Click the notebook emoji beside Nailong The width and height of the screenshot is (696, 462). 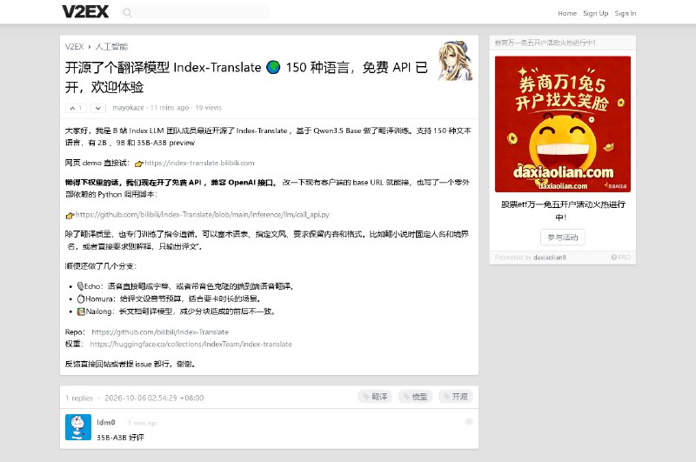81,311
